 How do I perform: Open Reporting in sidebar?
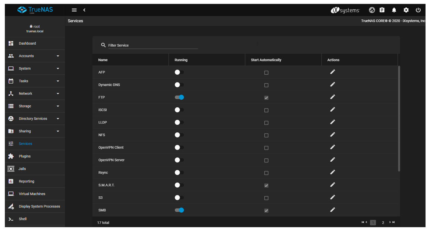(x=35, y=181)
